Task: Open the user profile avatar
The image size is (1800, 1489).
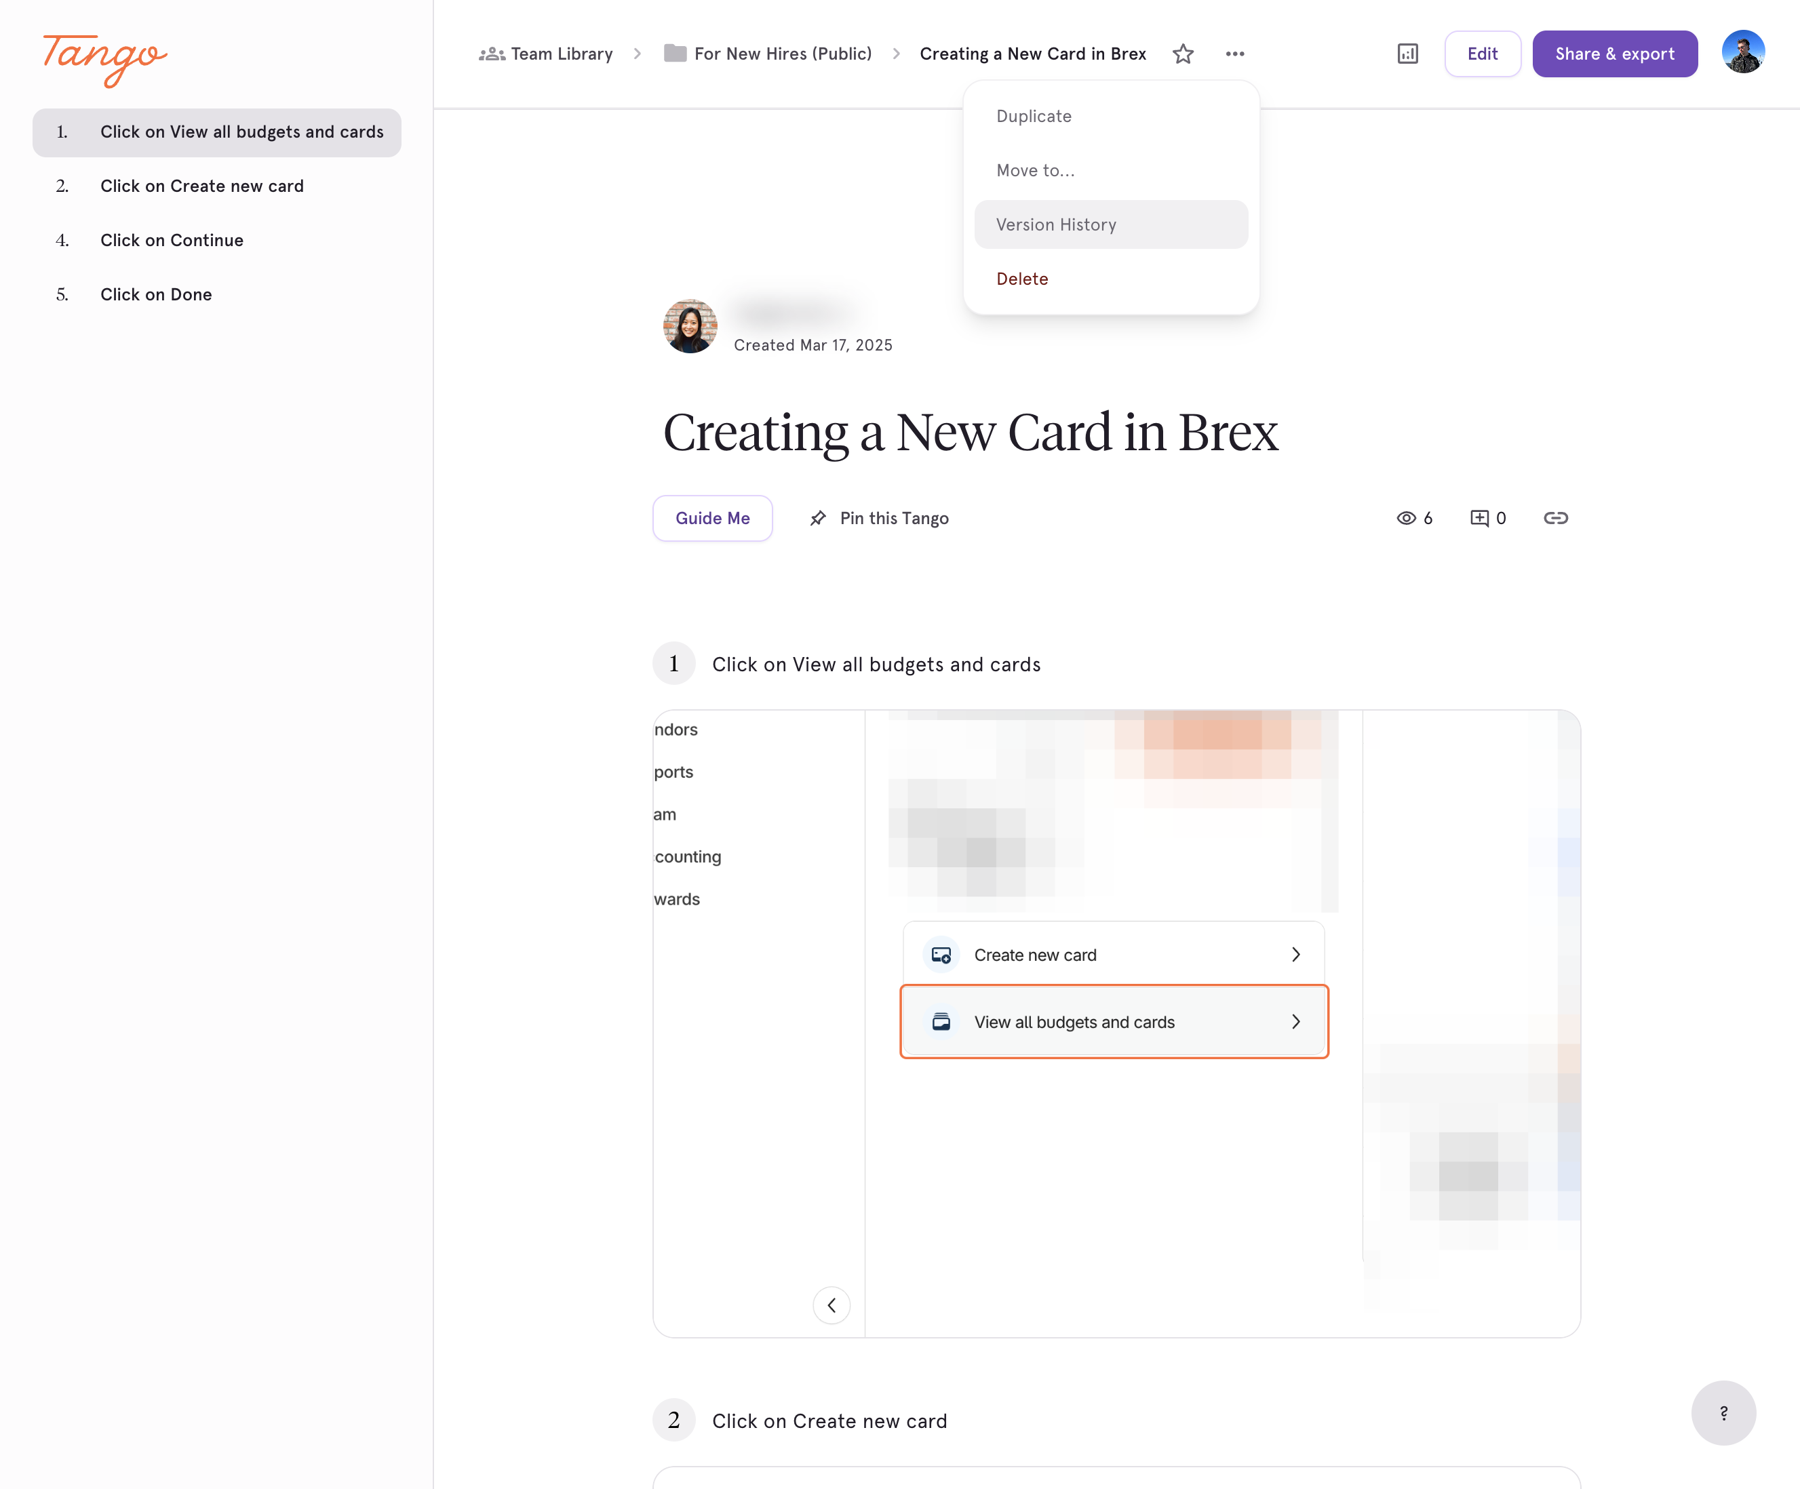Action: (x=1742, y=52)
